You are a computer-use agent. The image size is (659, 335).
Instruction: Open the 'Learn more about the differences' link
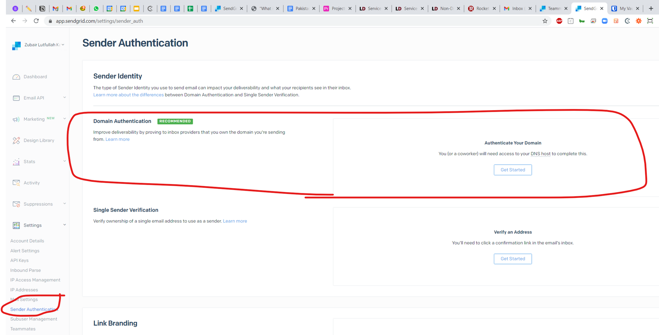pyautogui.click(x=128, y=95)
